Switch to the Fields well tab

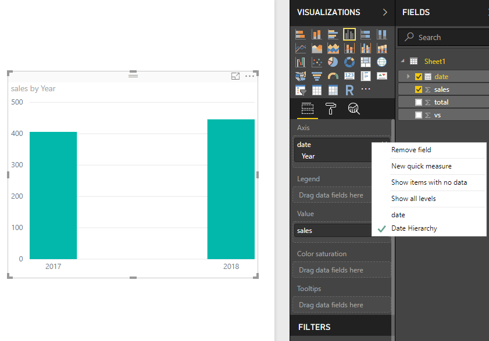(x=307, y=109)
